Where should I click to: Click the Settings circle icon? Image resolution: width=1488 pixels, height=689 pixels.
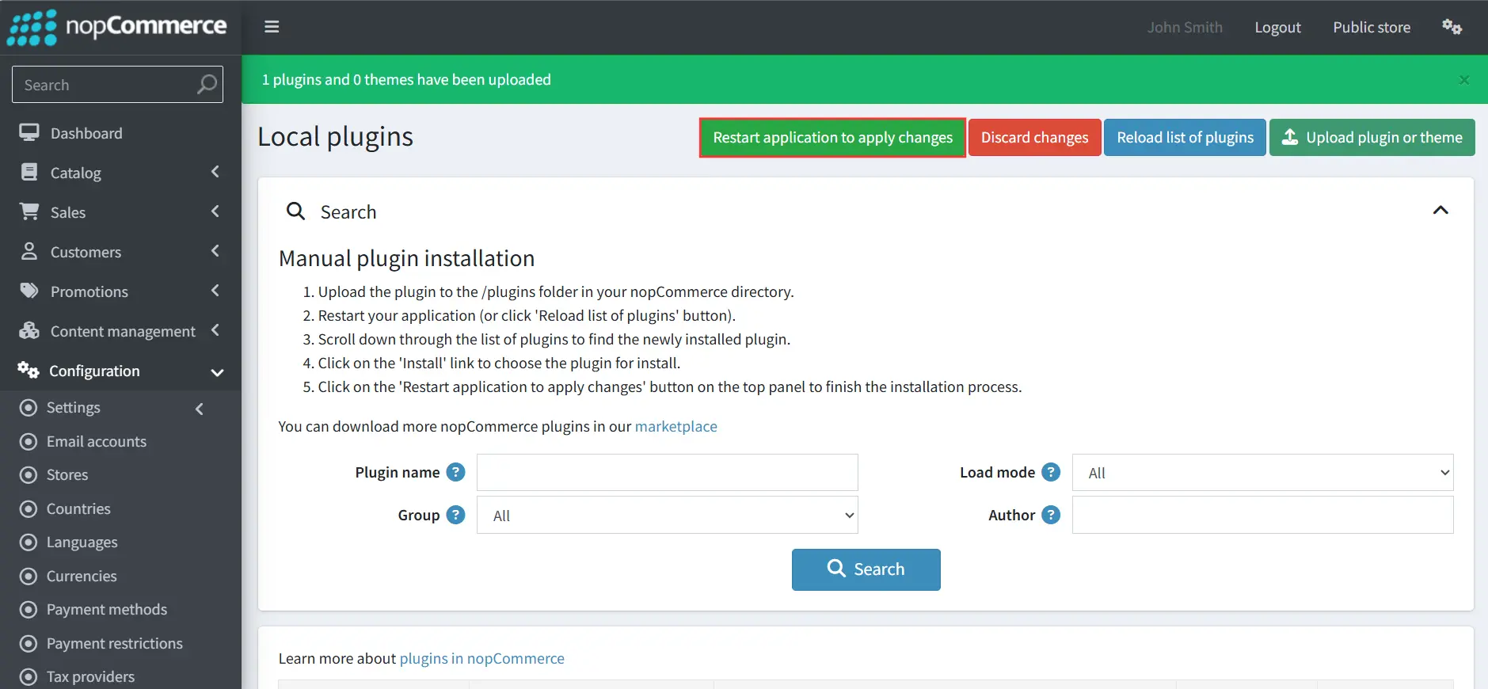(x=29, y=407)
